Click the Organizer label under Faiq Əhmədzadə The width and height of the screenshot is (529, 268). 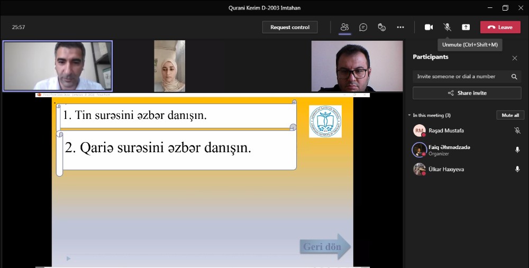439,154
